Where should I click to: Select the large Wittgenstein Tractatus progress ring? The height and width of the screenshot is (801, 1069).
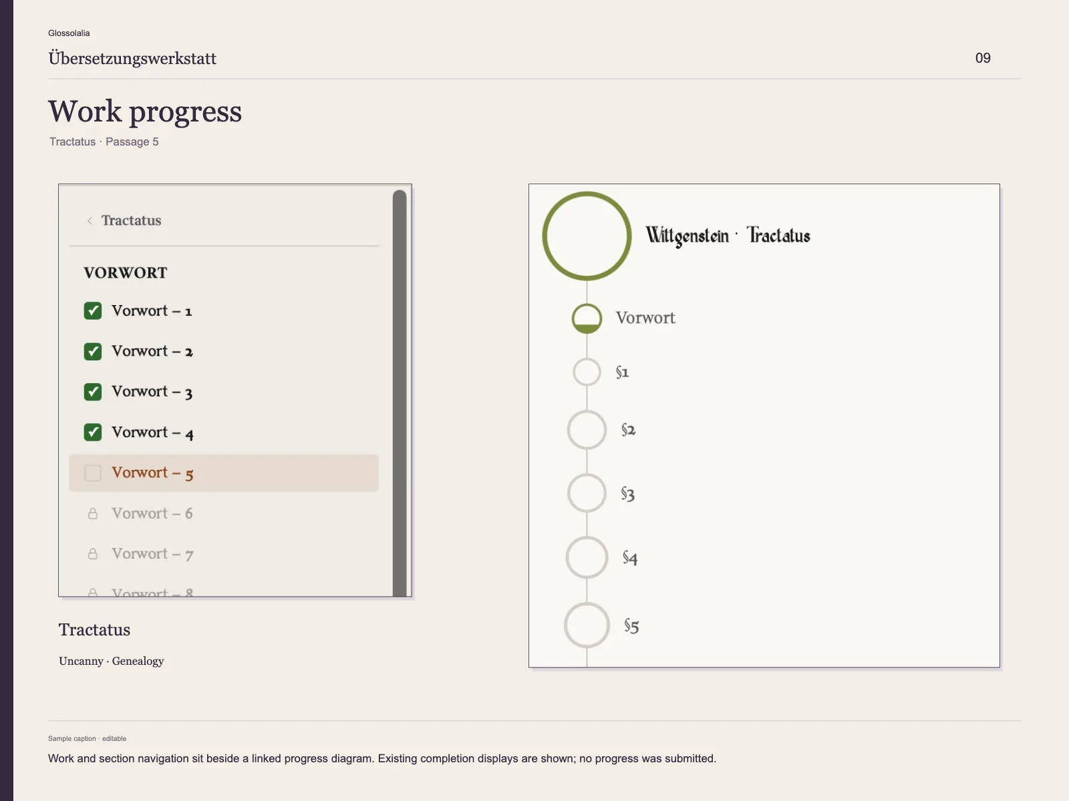click(587, 236)
